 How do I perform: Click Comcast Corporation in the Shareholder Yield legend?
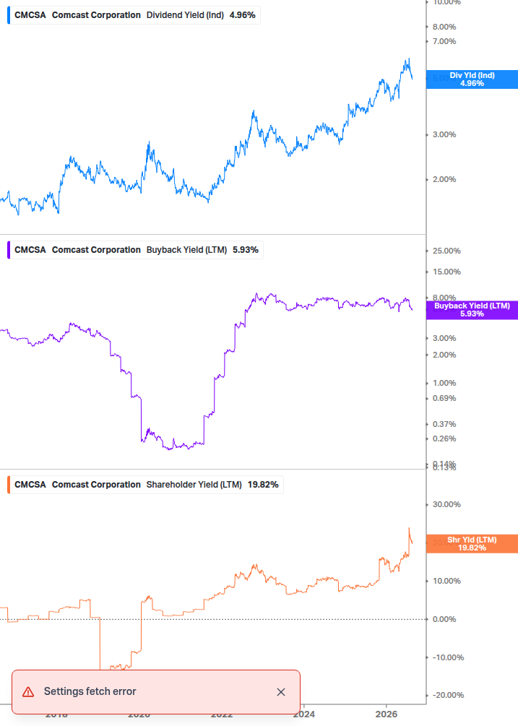coord(96,484)
